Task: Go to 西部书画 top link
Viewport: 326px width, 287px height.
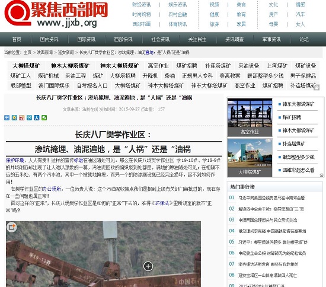Action: [142, 24]
